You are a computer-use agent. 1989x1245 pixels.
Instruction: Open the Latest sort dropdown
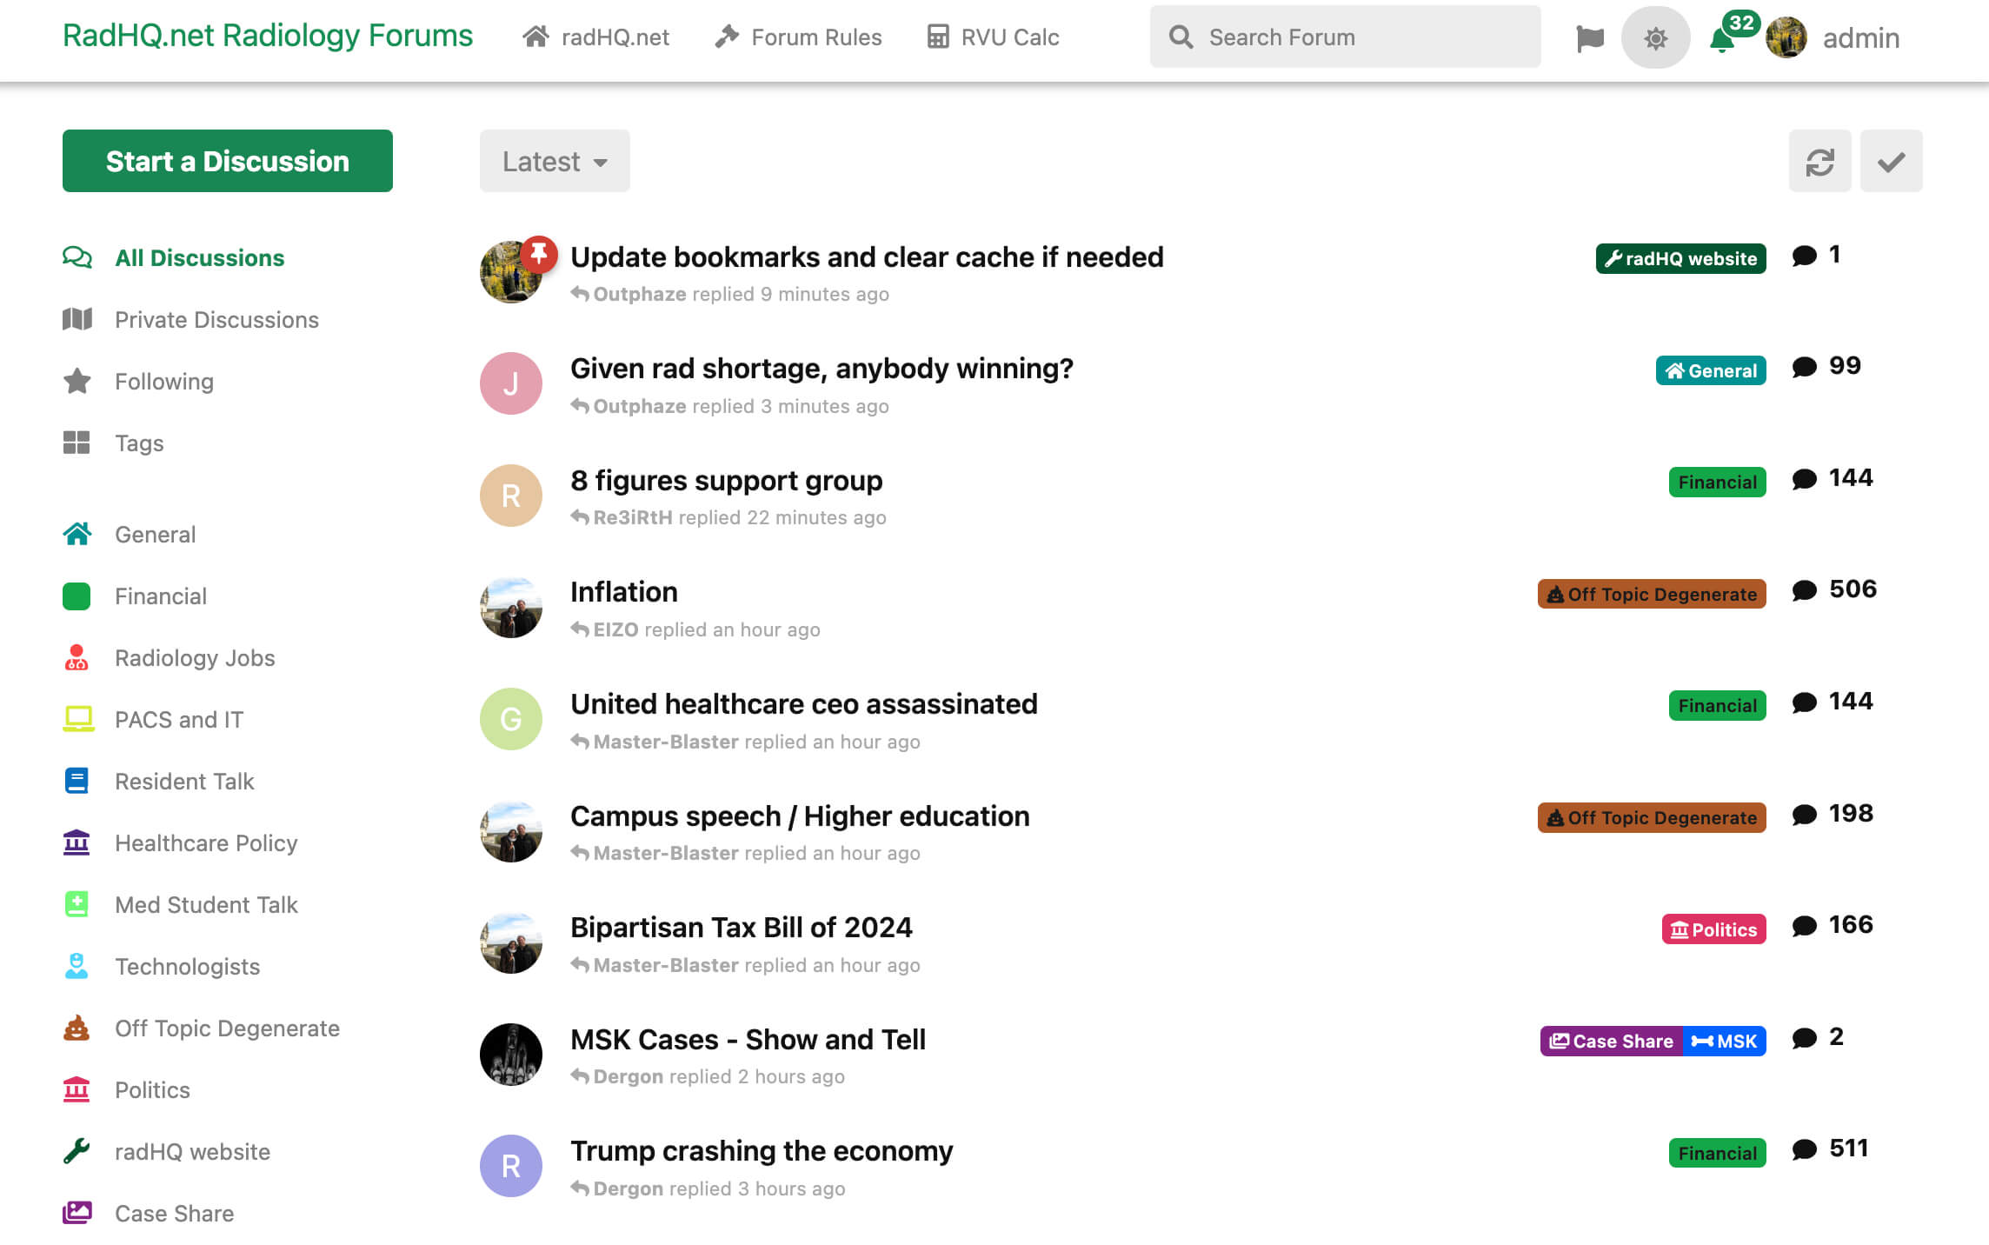(x=555, y=162)
